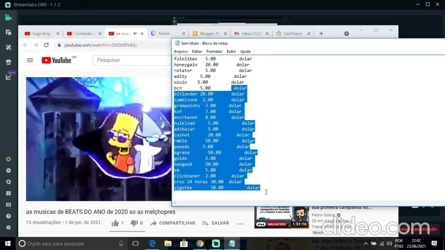Click the zigetbe 50.00 line

click(x=217, y=187)
